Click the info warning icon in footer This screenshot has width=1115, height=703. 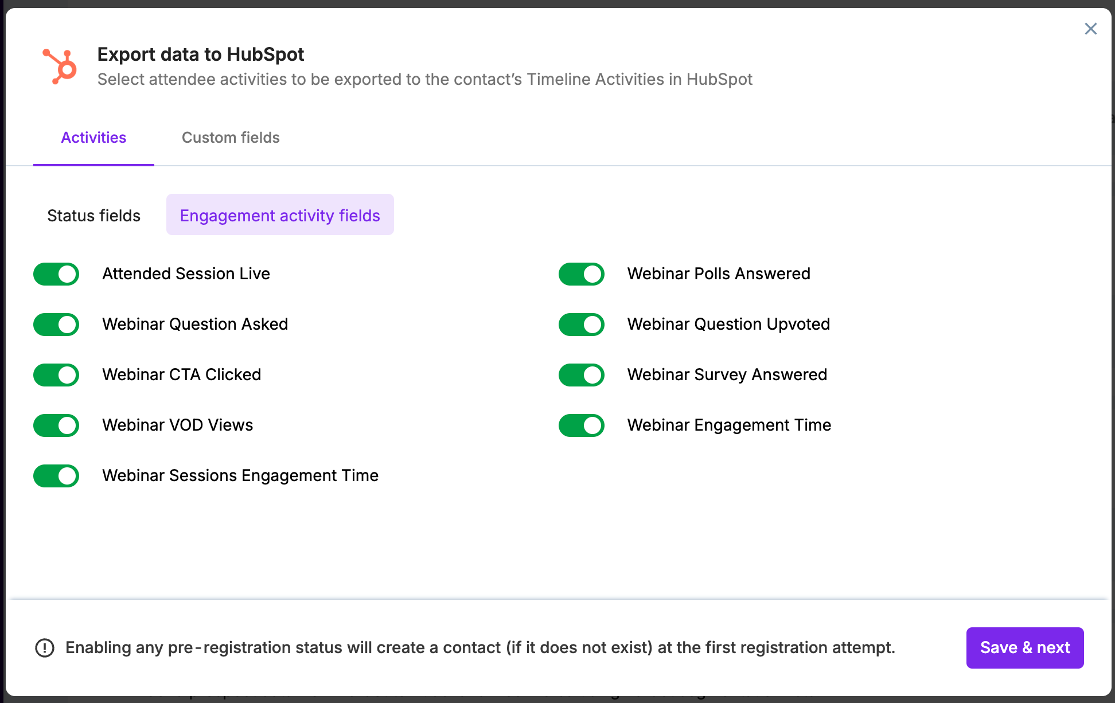pyautogui.click(x=45, y=648)
